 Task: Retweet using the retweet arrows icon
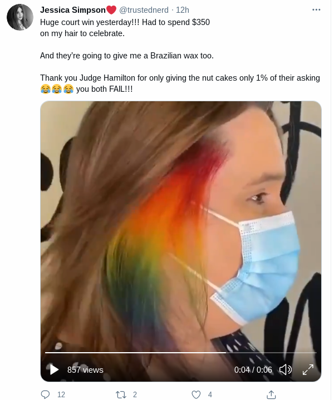pos(121,394)
